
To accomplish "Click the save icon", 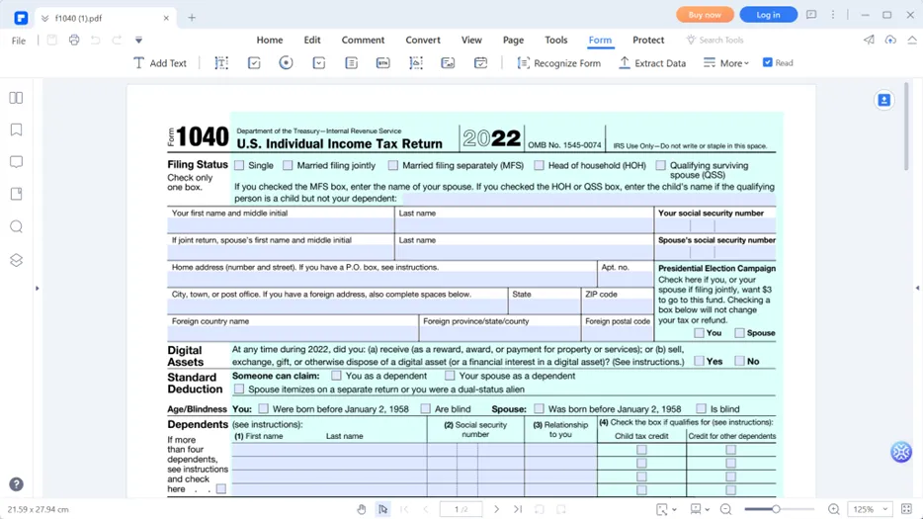I will tap(51, 41).
